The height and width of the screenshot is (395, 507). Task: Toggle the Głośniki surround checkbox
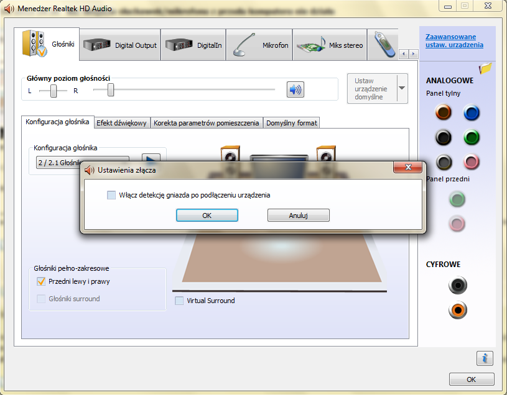(x=41, y=299)
